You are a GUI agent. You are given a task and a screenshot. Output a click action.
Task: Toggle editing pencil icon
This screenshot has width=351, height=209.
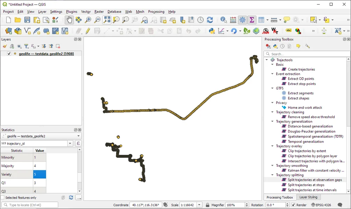[88, 31]
